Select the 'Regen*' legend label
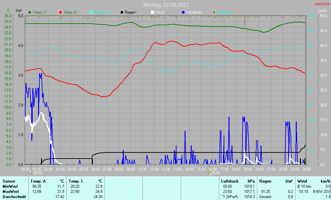 pos(131,13)
